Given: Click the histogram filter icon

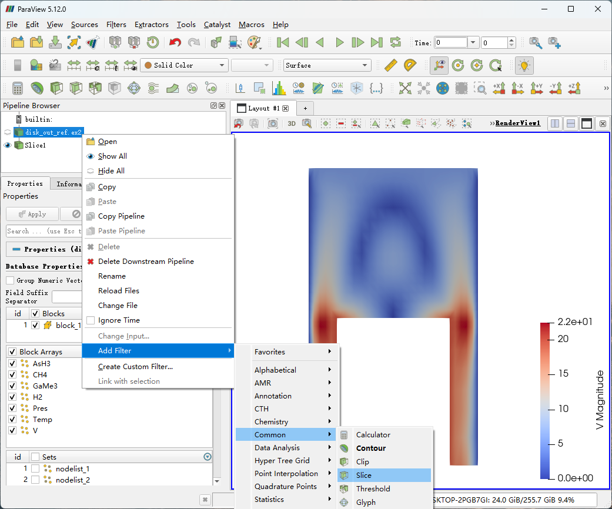Looking at the screenshot, I should pyautogui.click(x=279, y=88).
